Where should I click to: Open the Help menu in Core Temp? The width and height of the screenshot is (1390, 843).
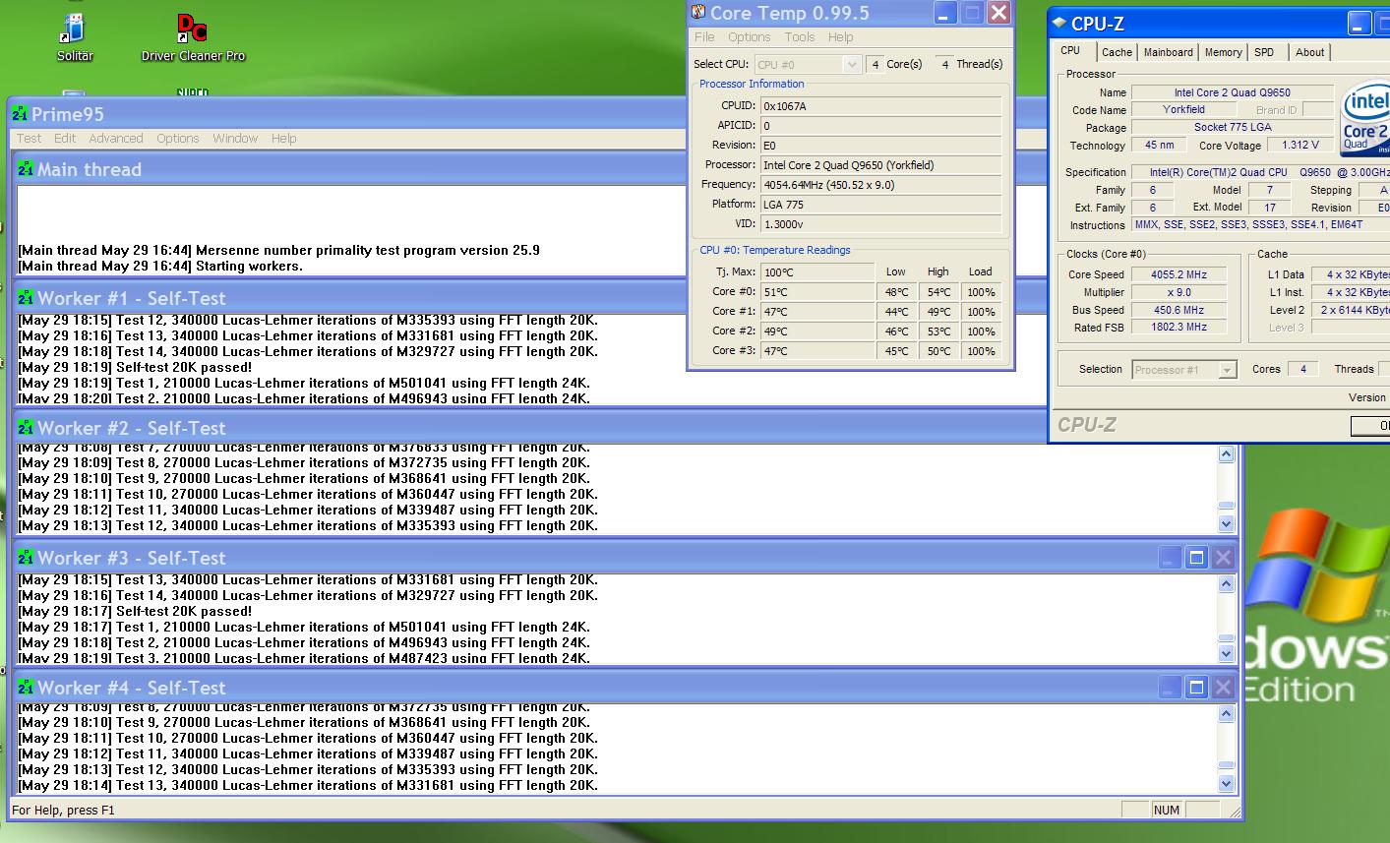(x=841, y=37)
